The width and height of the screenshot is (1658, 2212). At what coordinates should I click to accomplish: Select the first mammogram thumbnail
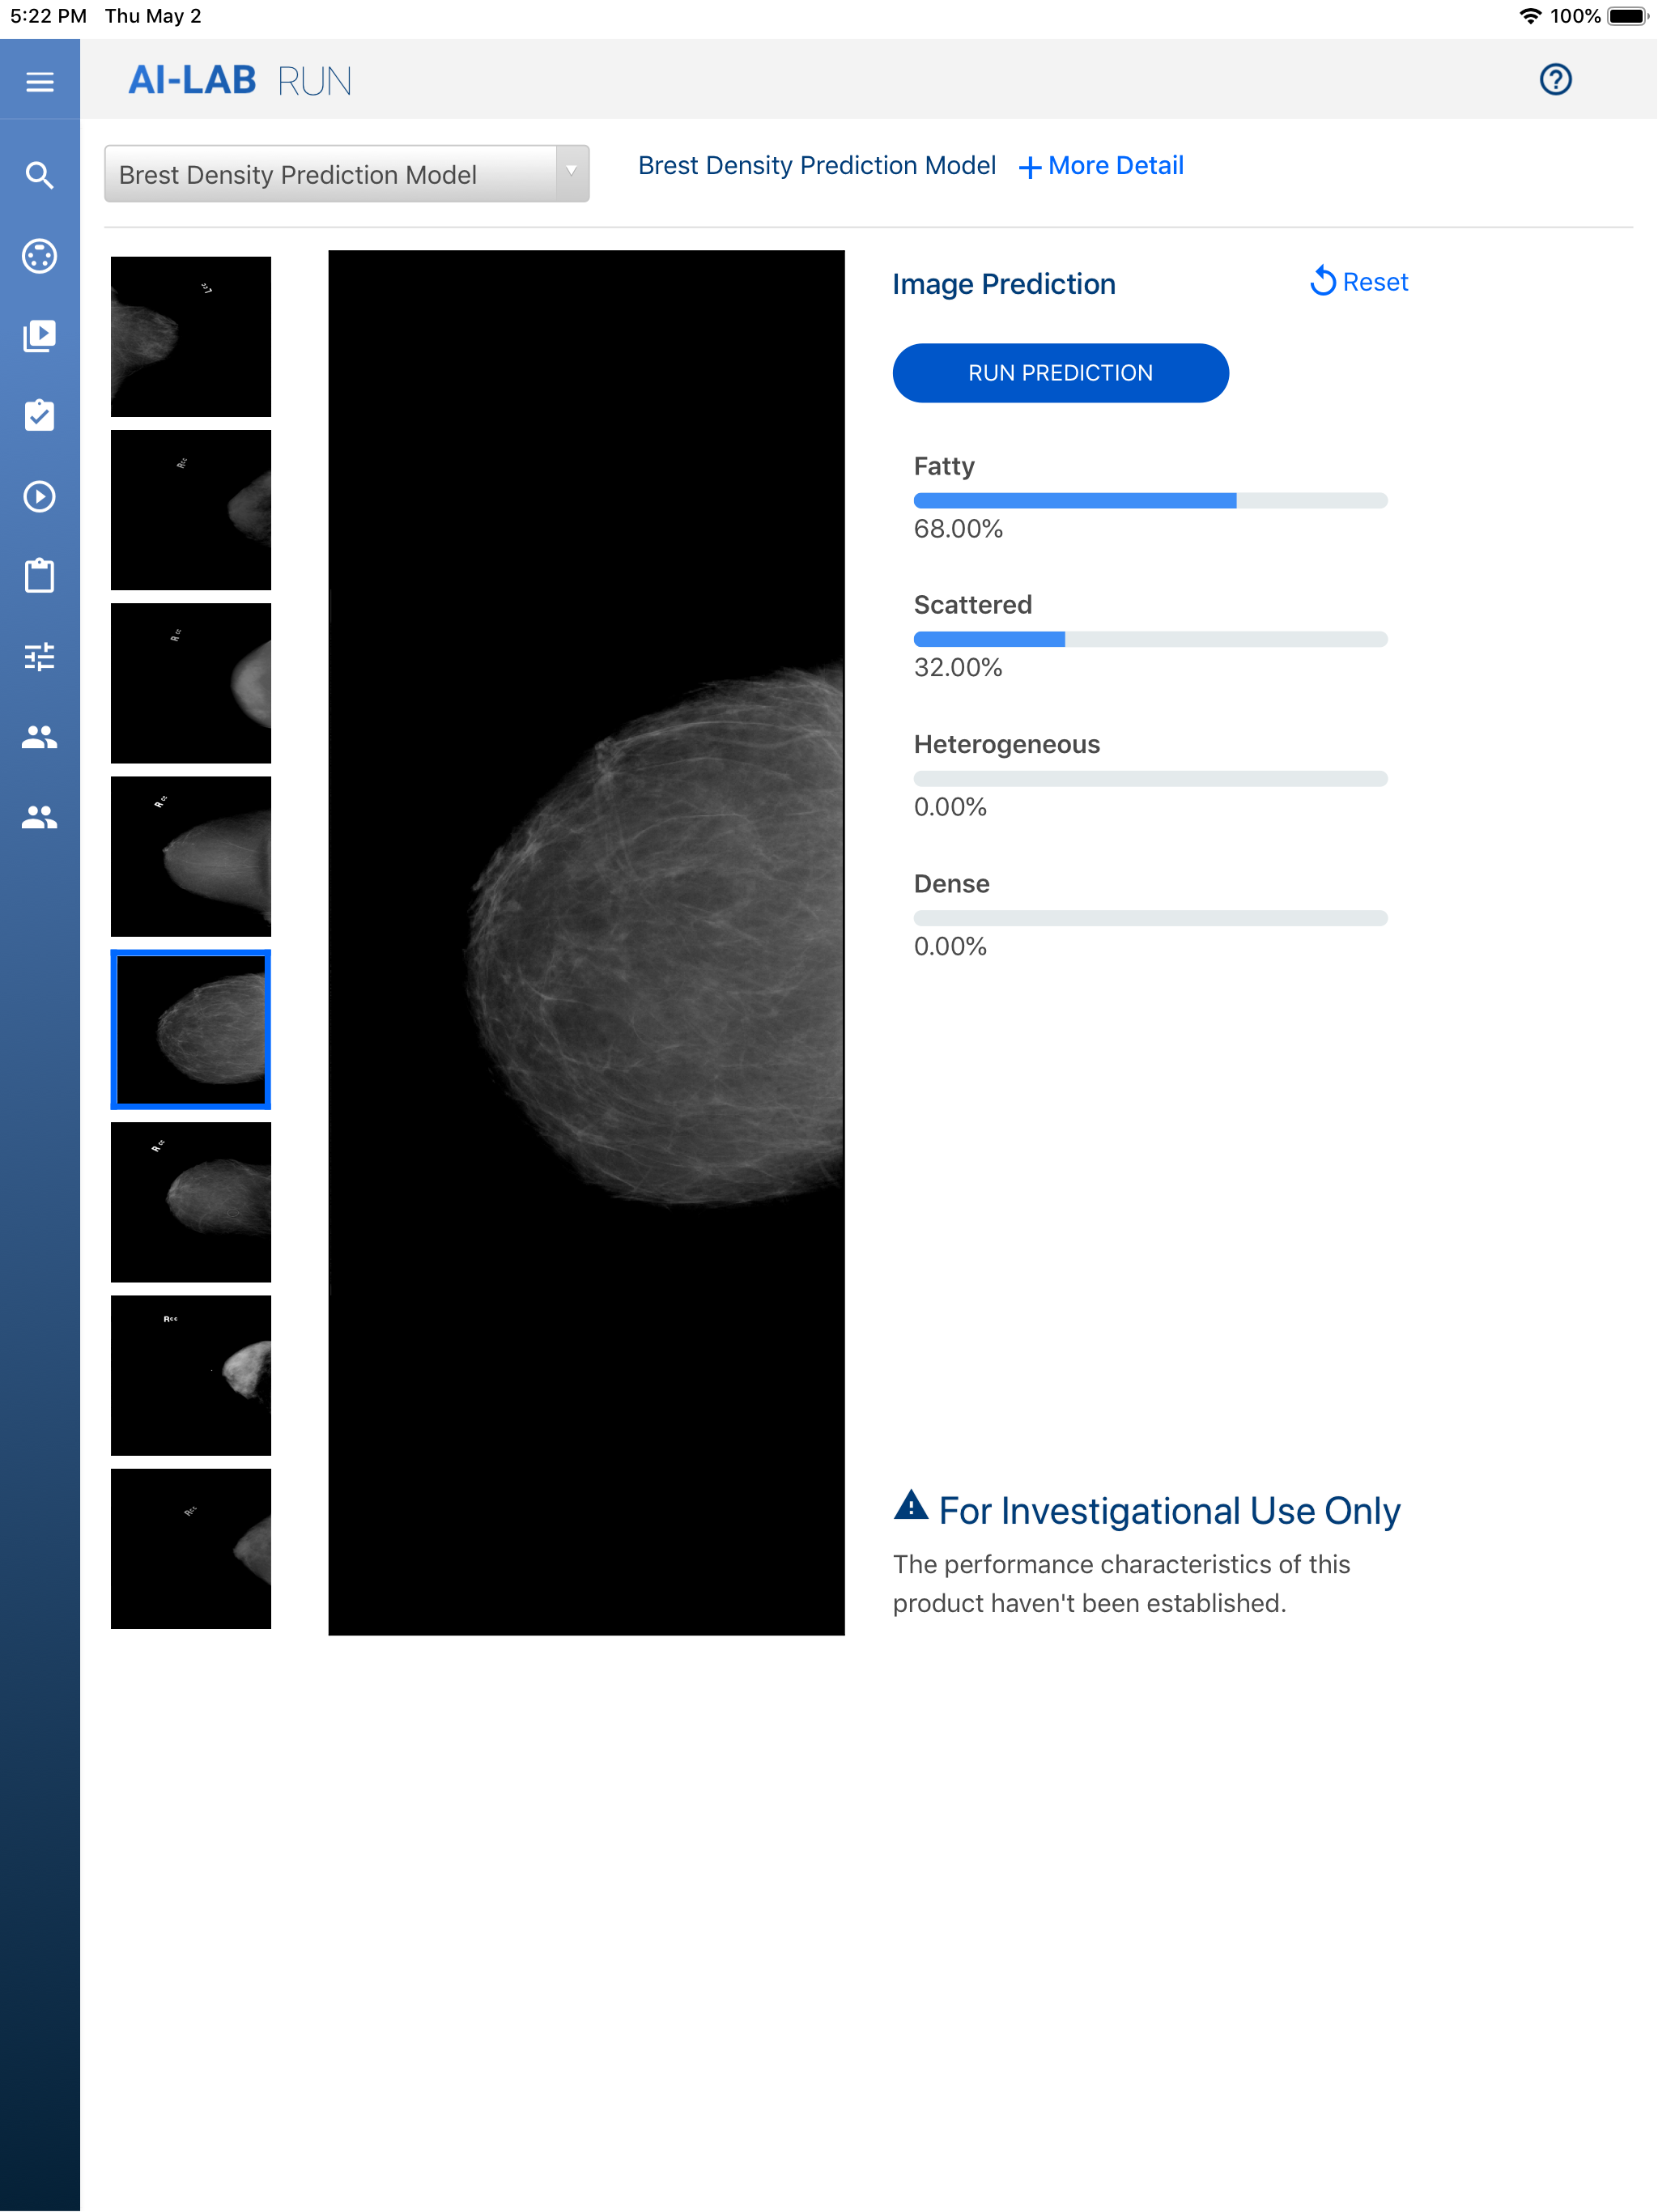pos(190,336)
